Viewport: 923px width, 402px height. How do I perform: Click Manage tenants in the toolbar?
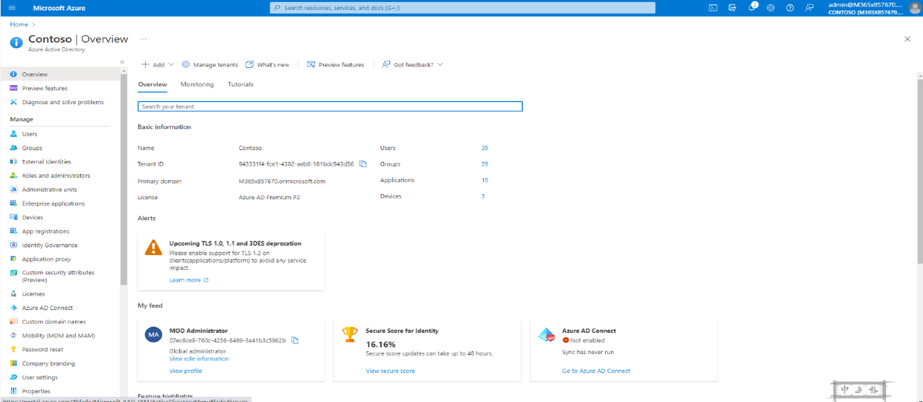209,65
